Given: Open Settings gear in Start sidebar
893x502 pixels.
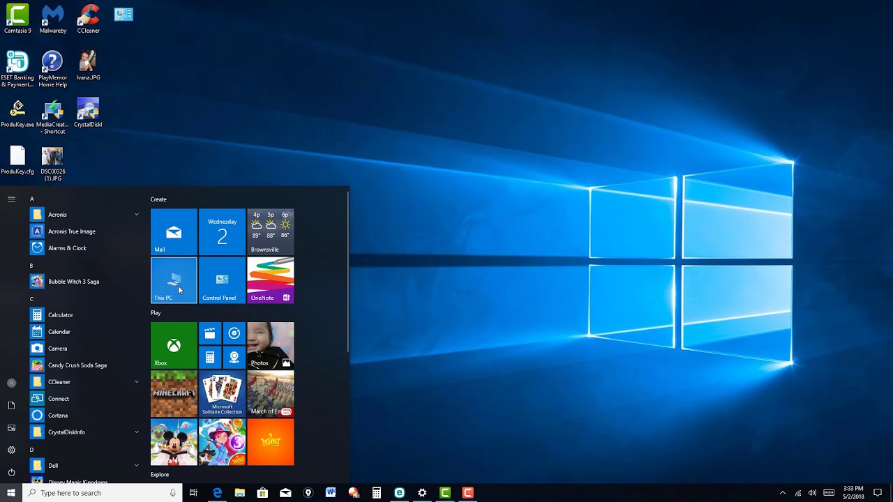Looking at the screenshot, I should click(11, 450).
